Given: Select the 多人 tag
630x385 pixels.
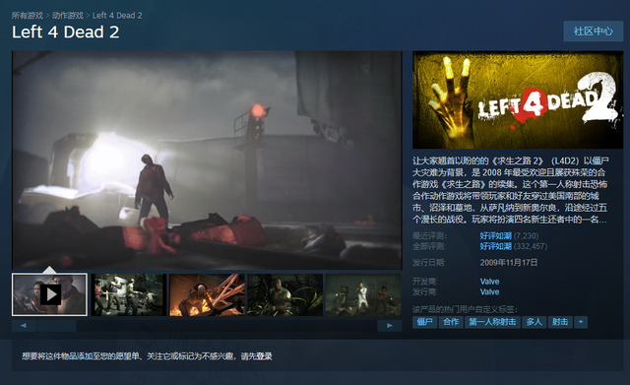Looking at the screenshot, I should coord(534,322).
